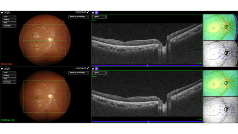Image resolution: width=238 pixels, height=134 pixels.
Task: Expand the follow-up fundus image view icon
Action: [88, 68]
